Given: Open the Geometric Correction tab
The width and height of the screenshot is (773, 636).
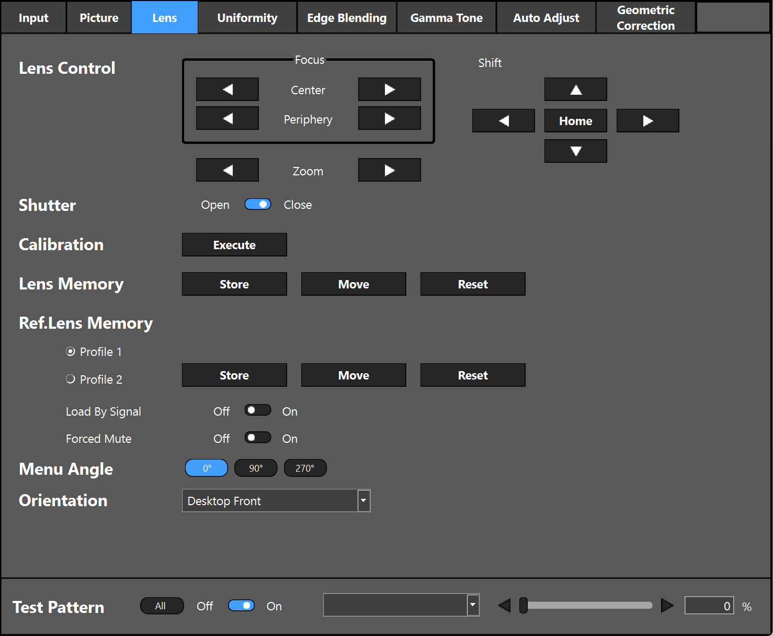Looking at the screenshot, I should pos(645,18).
